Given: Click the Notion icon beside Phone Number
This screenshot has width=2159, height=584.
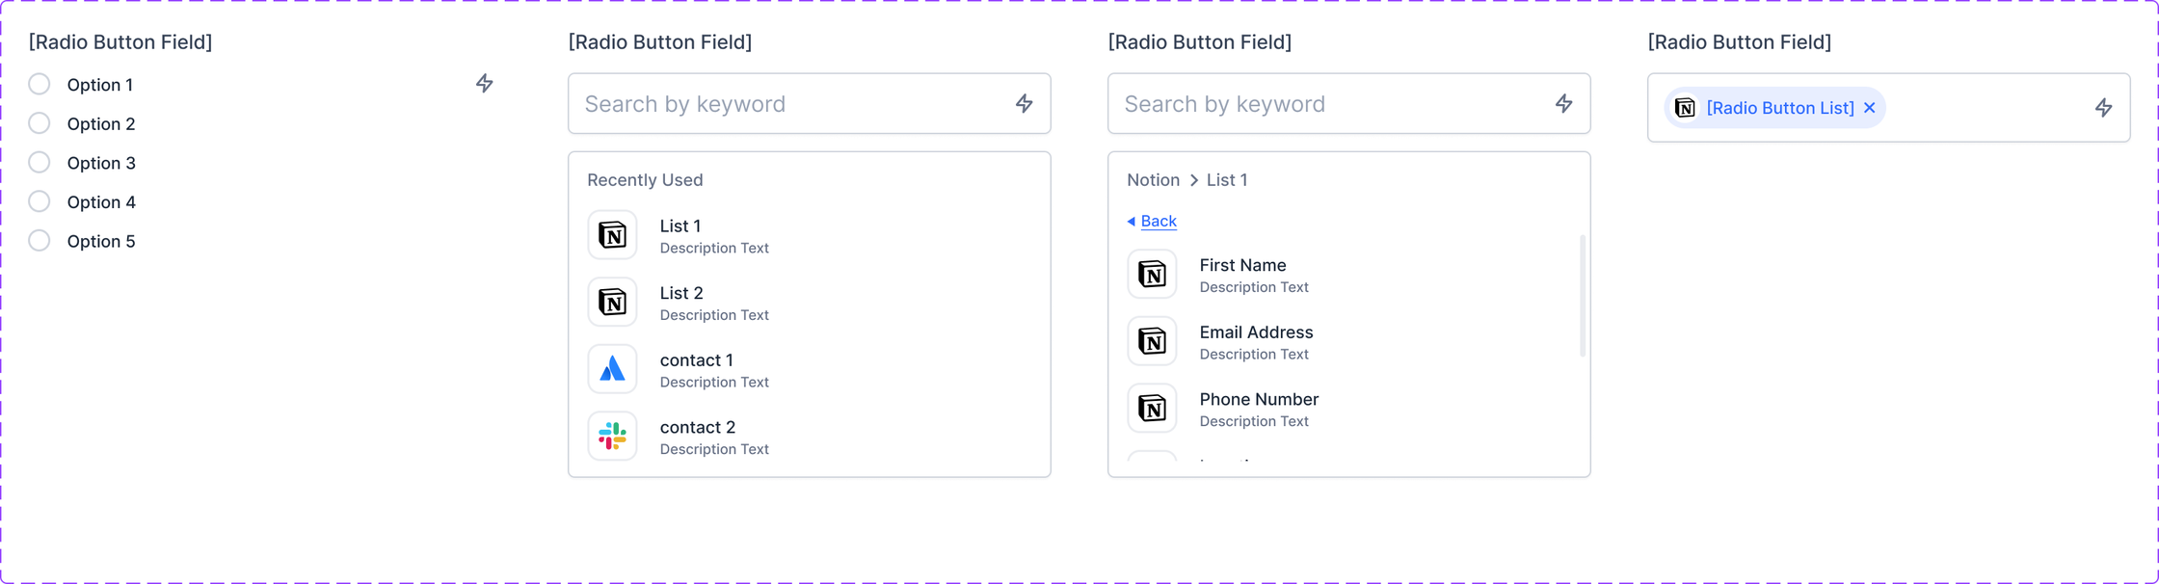Looking at the screenshot, I should tap(1153, 408).
